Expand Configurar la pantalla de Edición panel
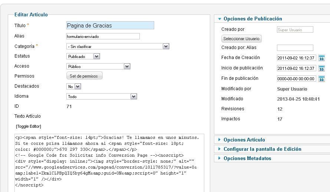This screenshot has height=192, width=330. tap(262, 149)
